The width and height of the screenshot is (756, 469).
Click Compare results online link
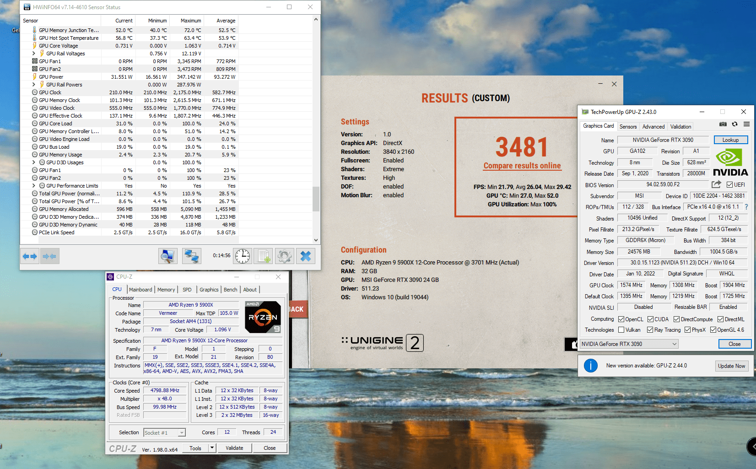[522, 166]
